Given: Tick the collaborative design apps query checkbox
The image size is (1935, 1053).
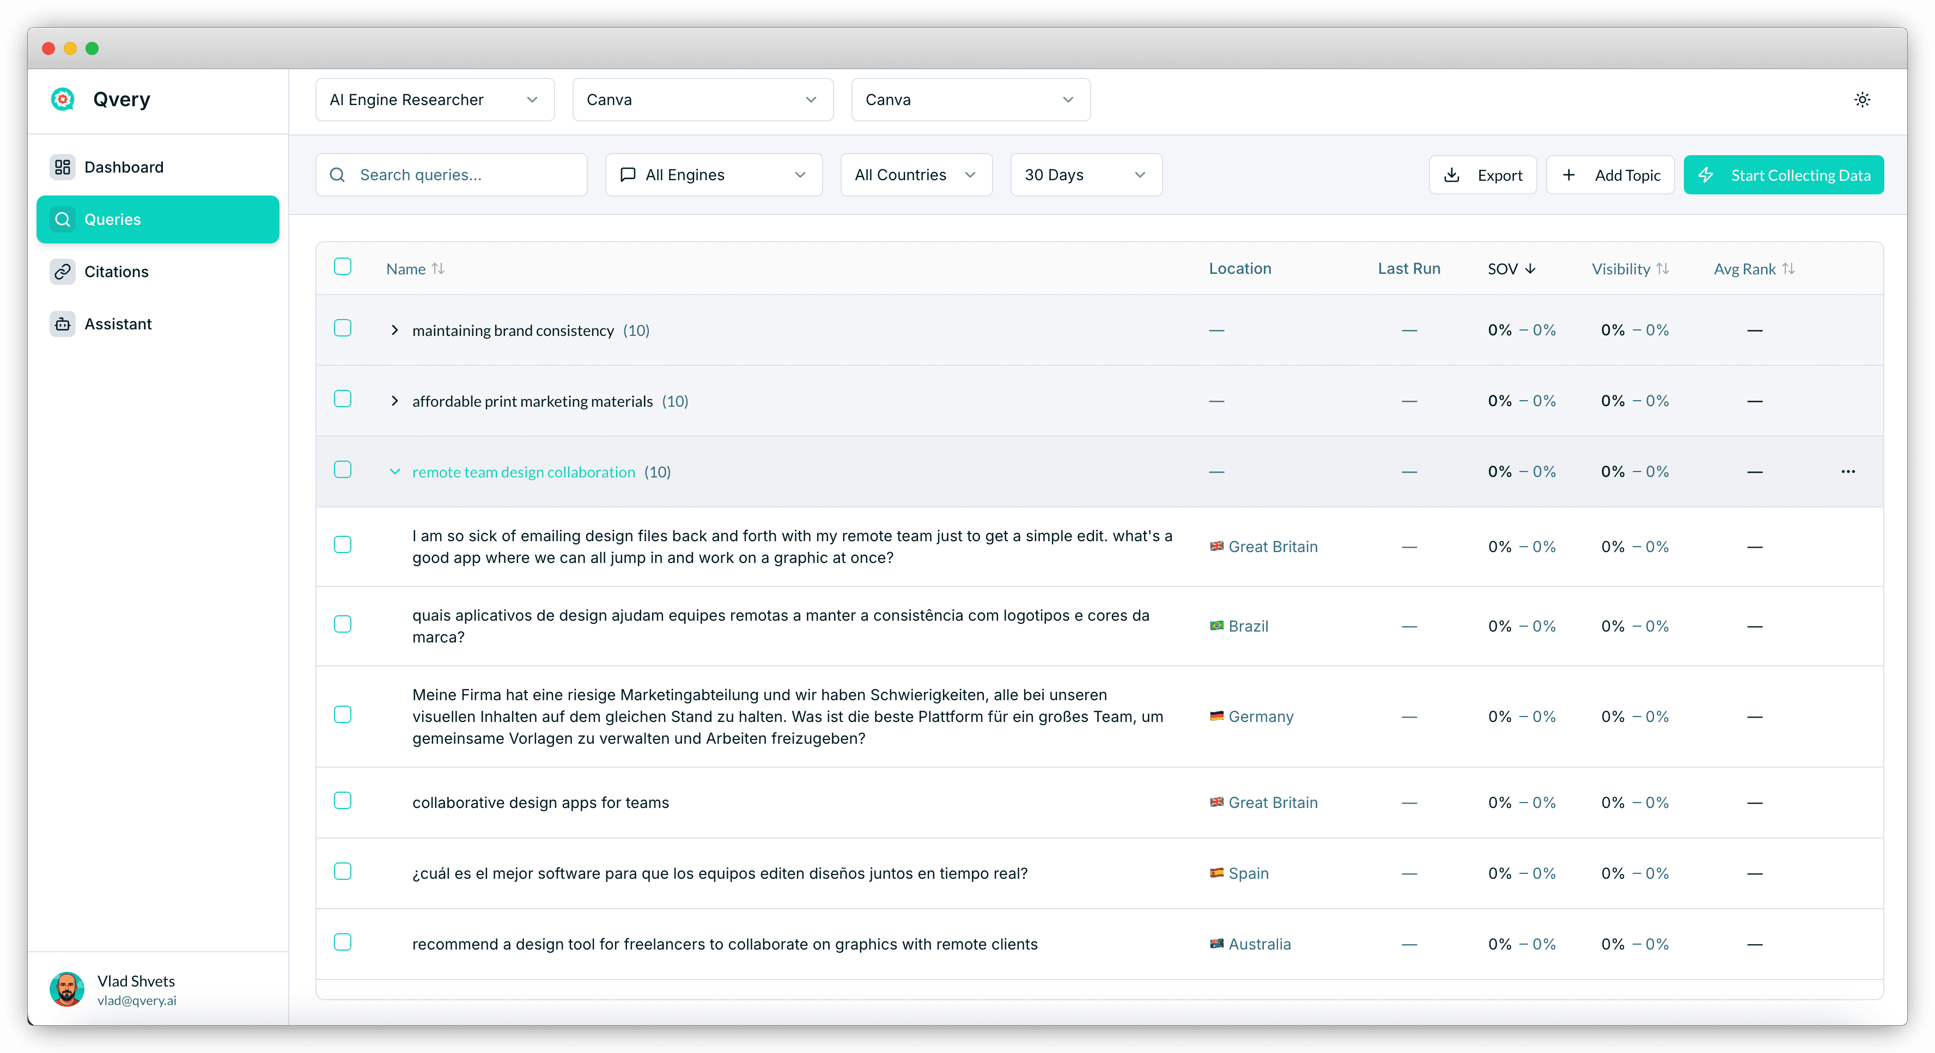Looking at the screenshot, I should (343, 800).
